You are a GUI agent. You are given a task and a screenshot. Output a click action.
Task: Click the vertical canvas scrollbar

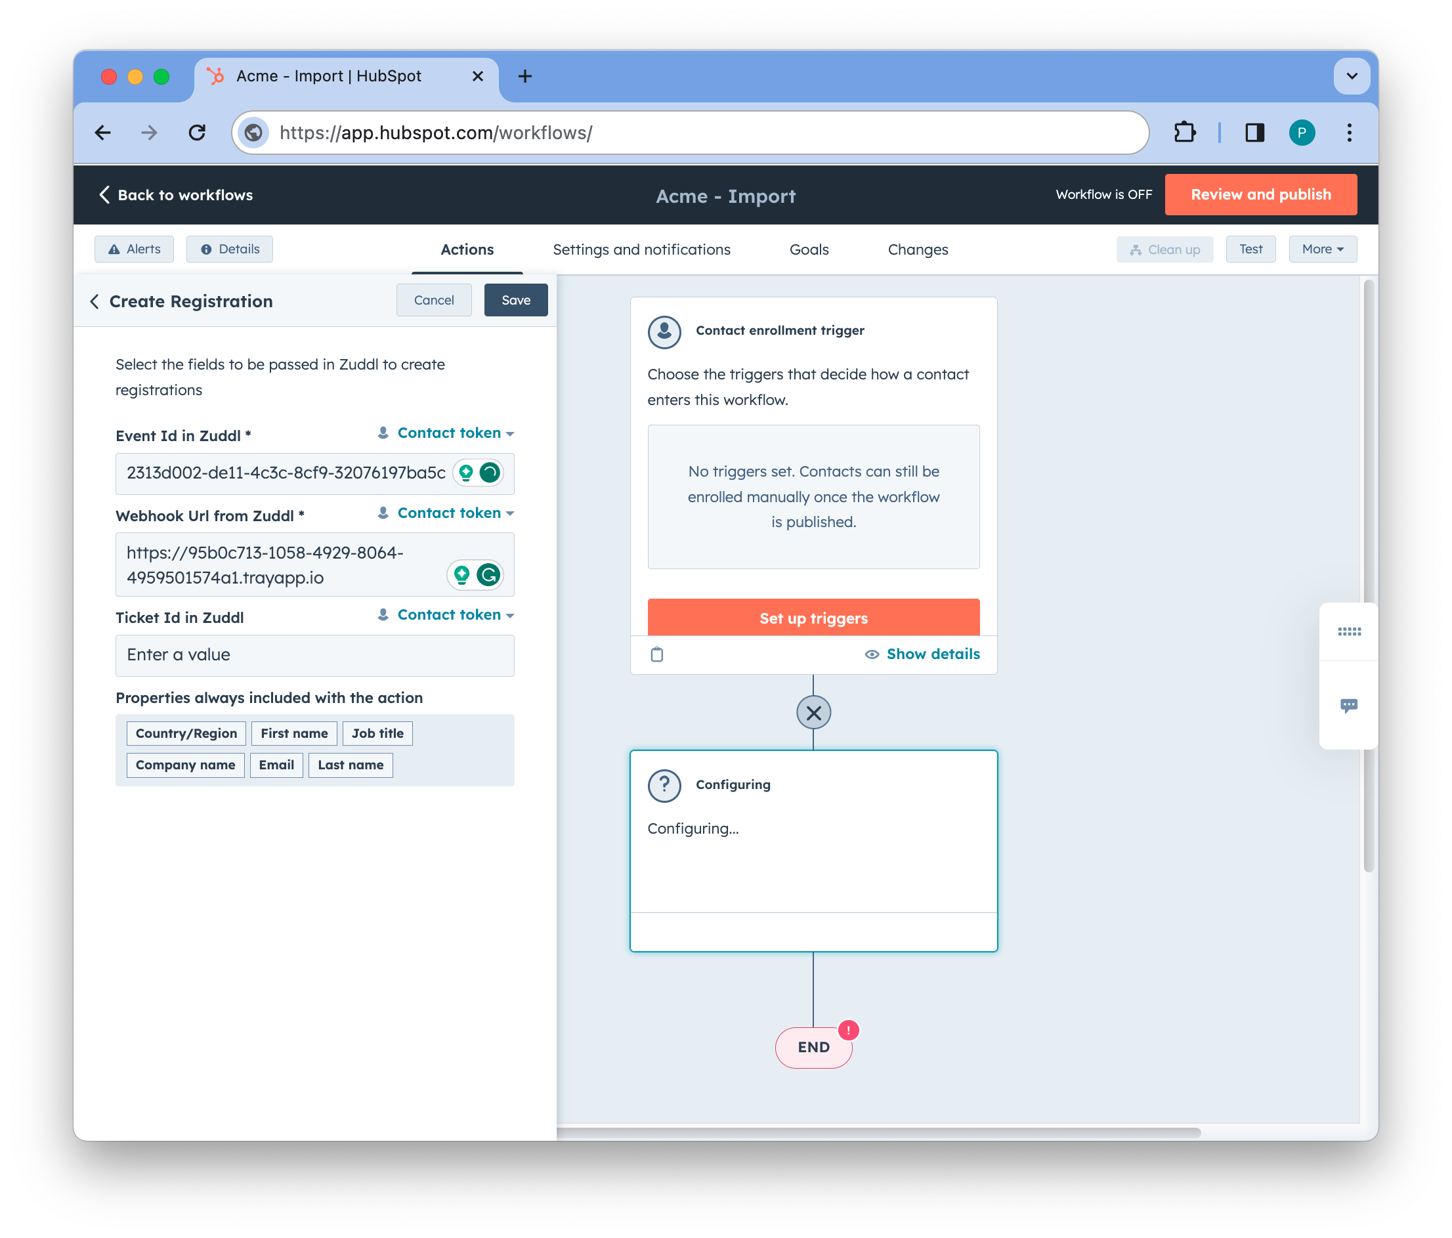[x=1369, y=576]
